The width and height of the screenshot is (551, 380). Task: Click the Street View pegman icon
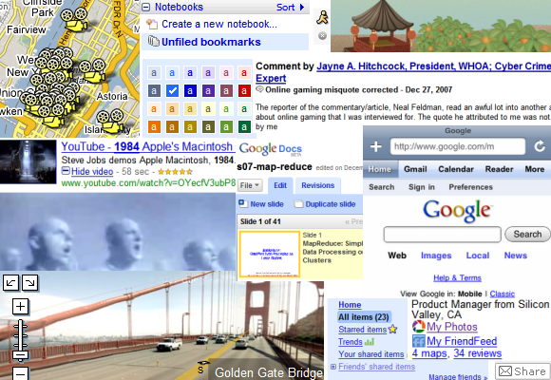(322, 17)
